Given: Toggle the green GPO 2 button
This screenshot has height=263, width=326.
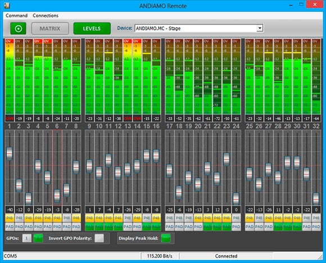Looking at the screenshot, I should pos(38,238).
